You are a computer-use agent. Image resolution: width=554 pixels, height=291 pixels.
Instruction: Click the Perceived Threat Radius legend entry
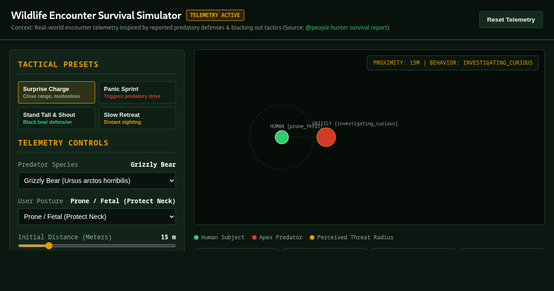(x=352, y=237)
